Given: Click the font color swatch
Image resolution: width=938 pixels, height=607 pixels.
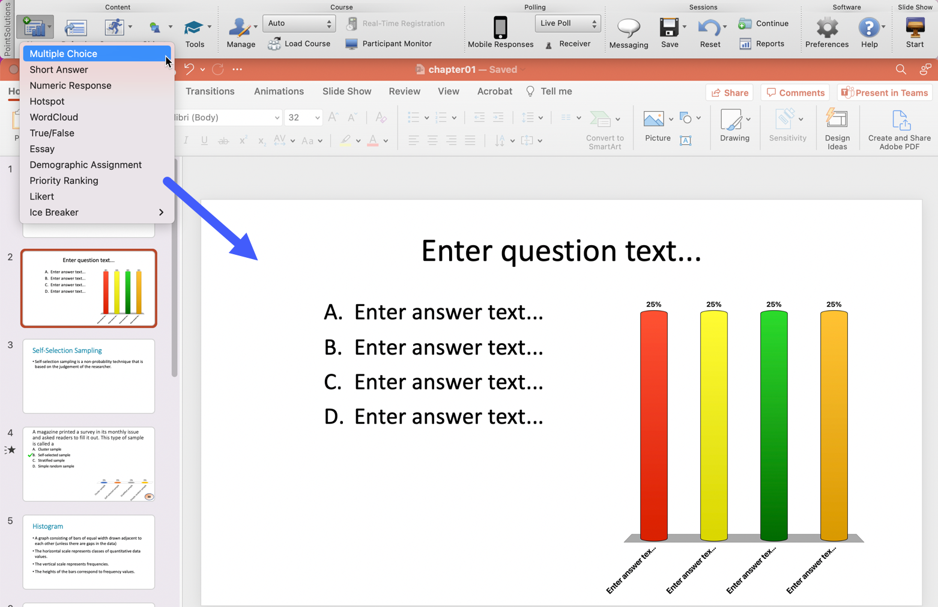Looking at the screenshot, I should [x=373, y=141].
